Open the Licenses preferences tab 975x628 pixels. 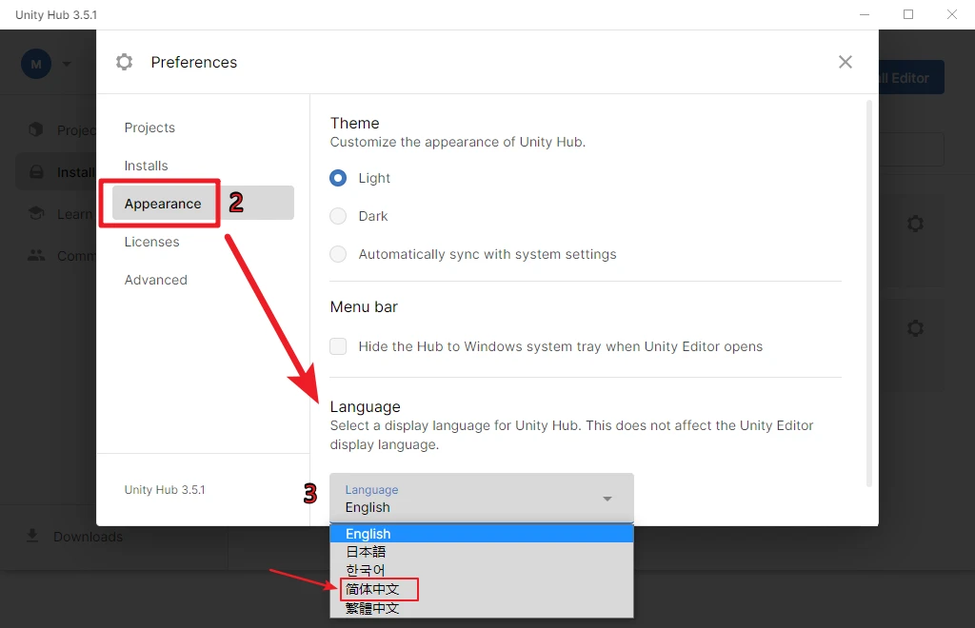(x=151, y=242)
